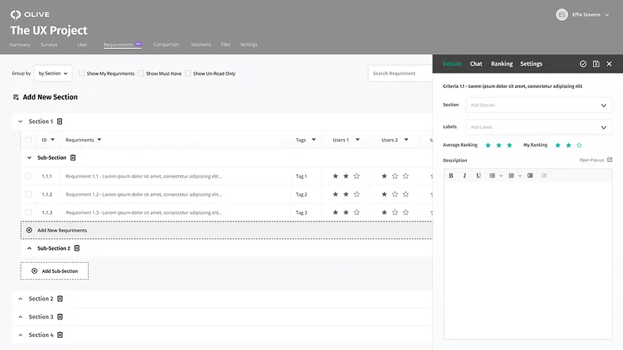The image size is (623, 350).
Task: Click third Users 1 star for row 1.1.1
Action: [357, 177]
